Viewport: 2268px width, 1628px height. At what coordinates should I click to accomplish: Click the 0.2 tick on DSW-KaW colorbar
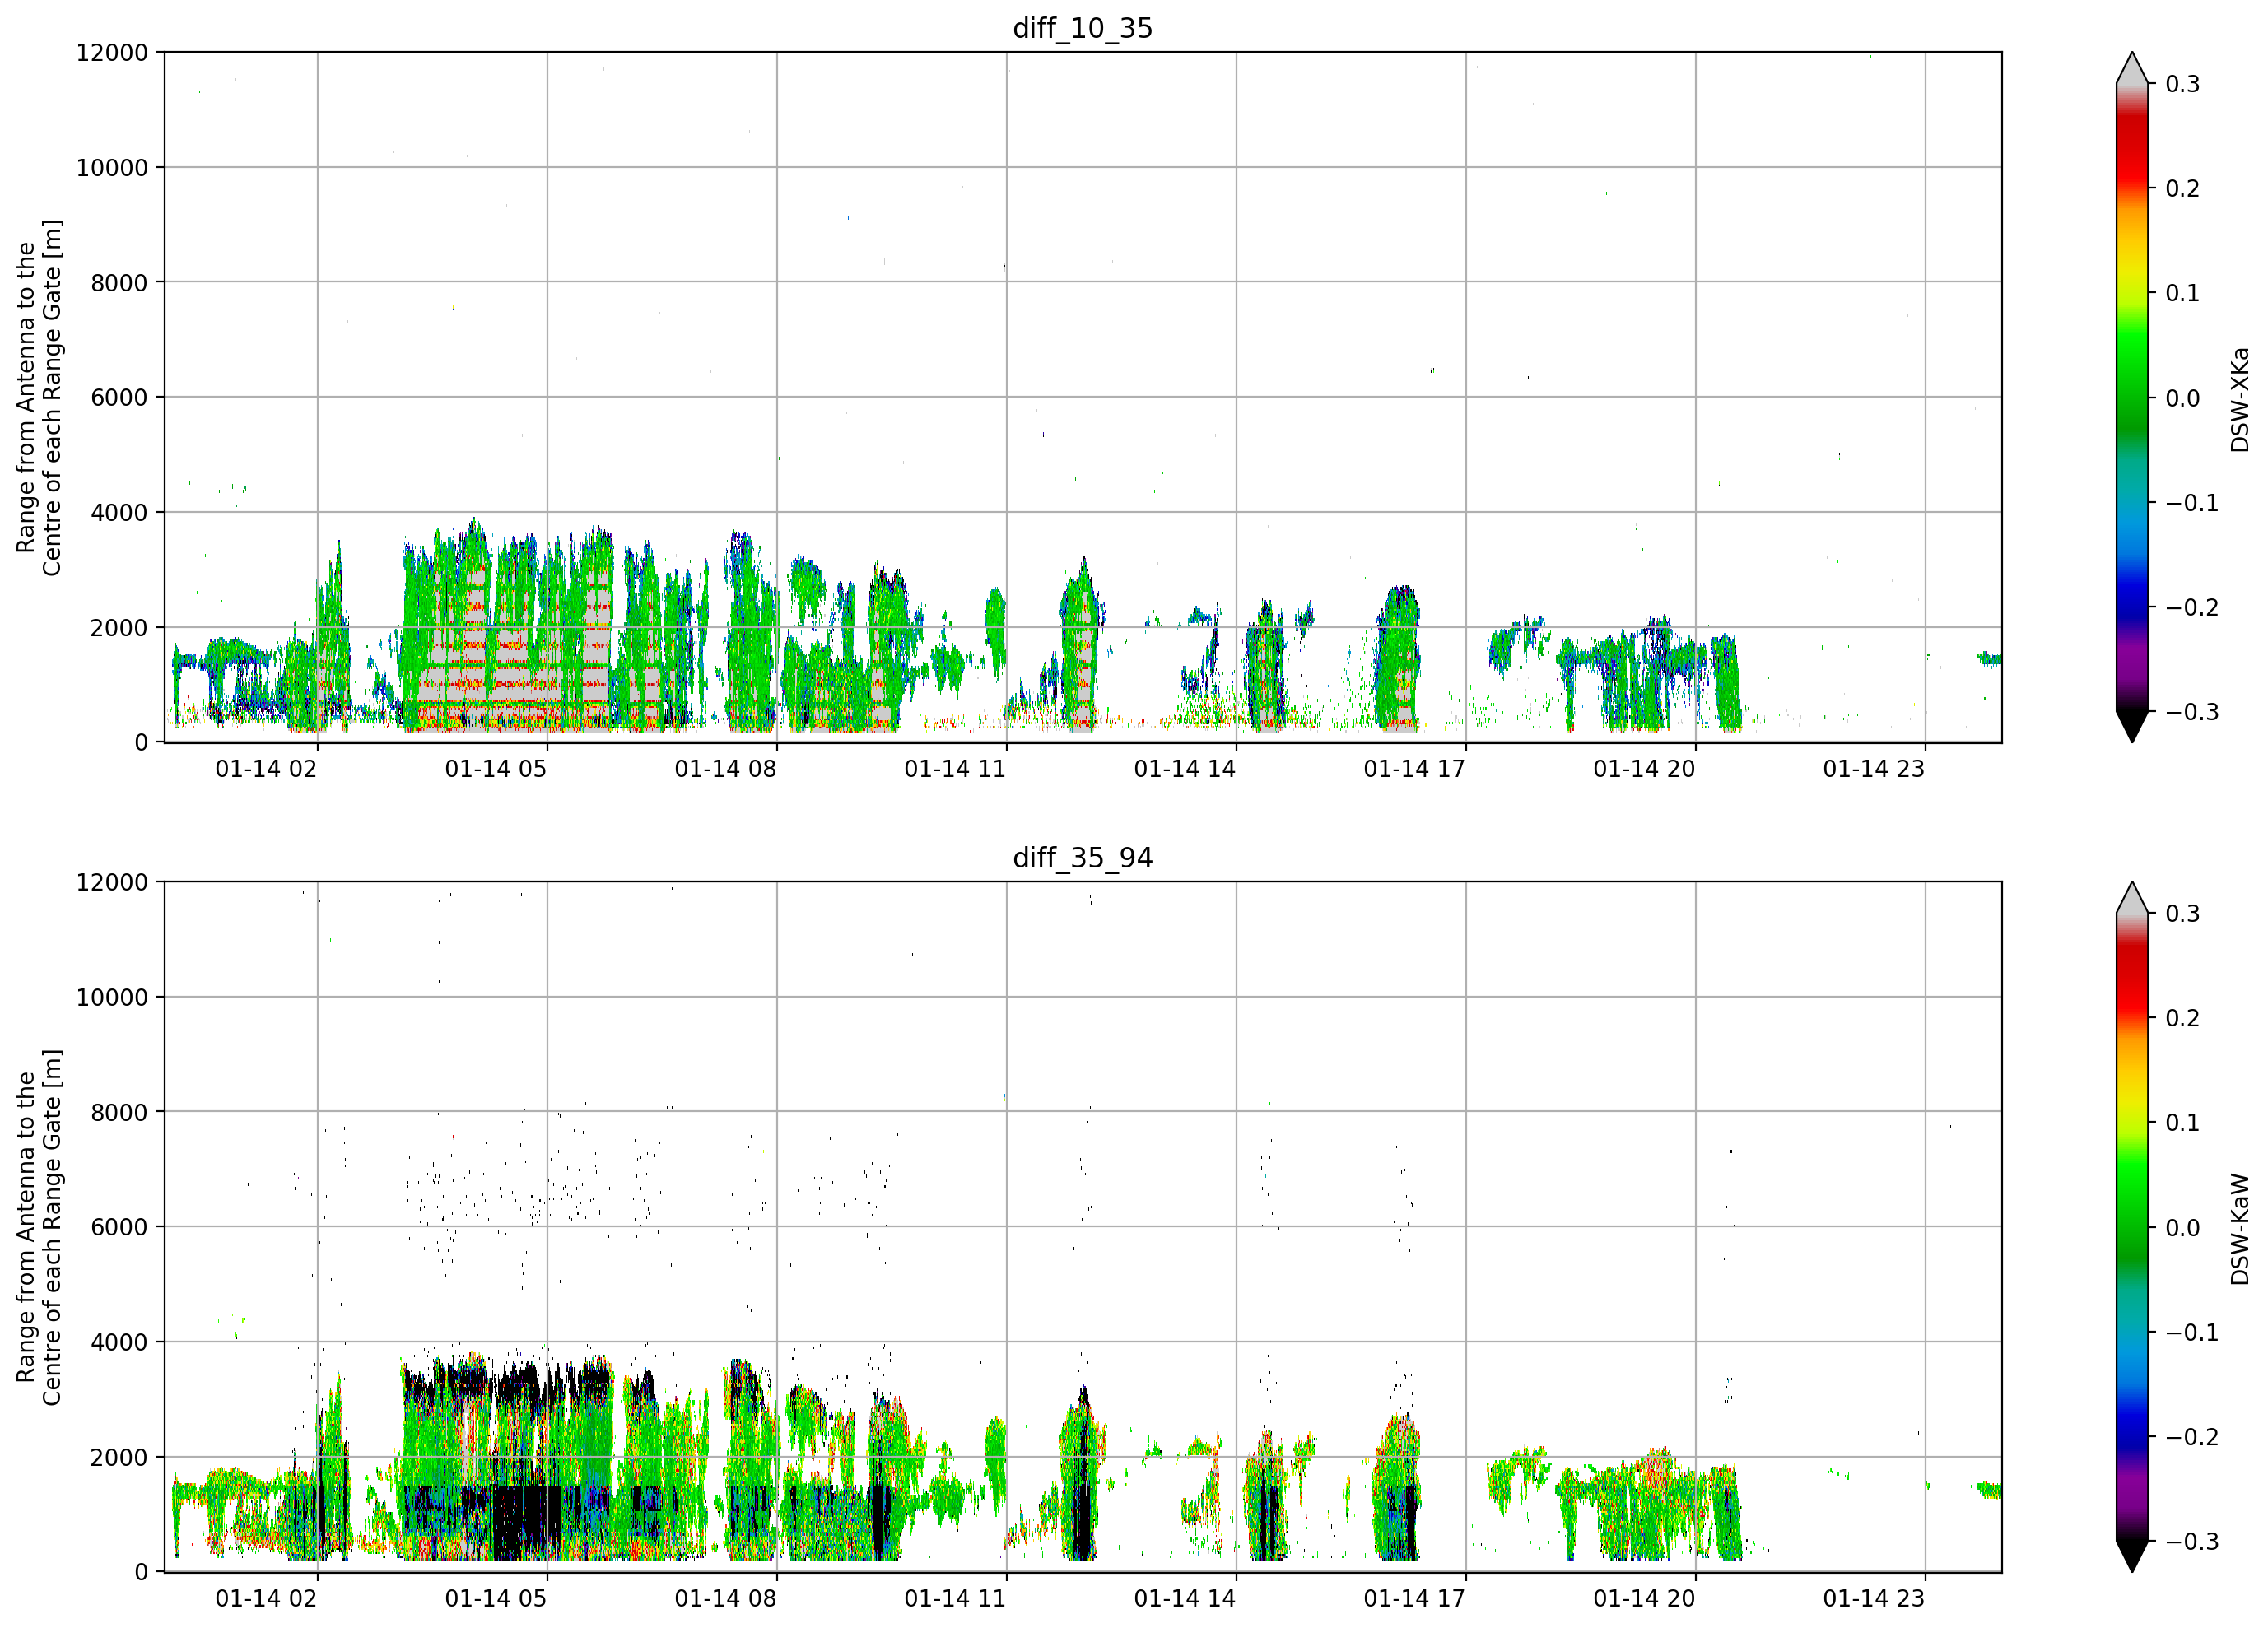[x=2183, y=1019]
